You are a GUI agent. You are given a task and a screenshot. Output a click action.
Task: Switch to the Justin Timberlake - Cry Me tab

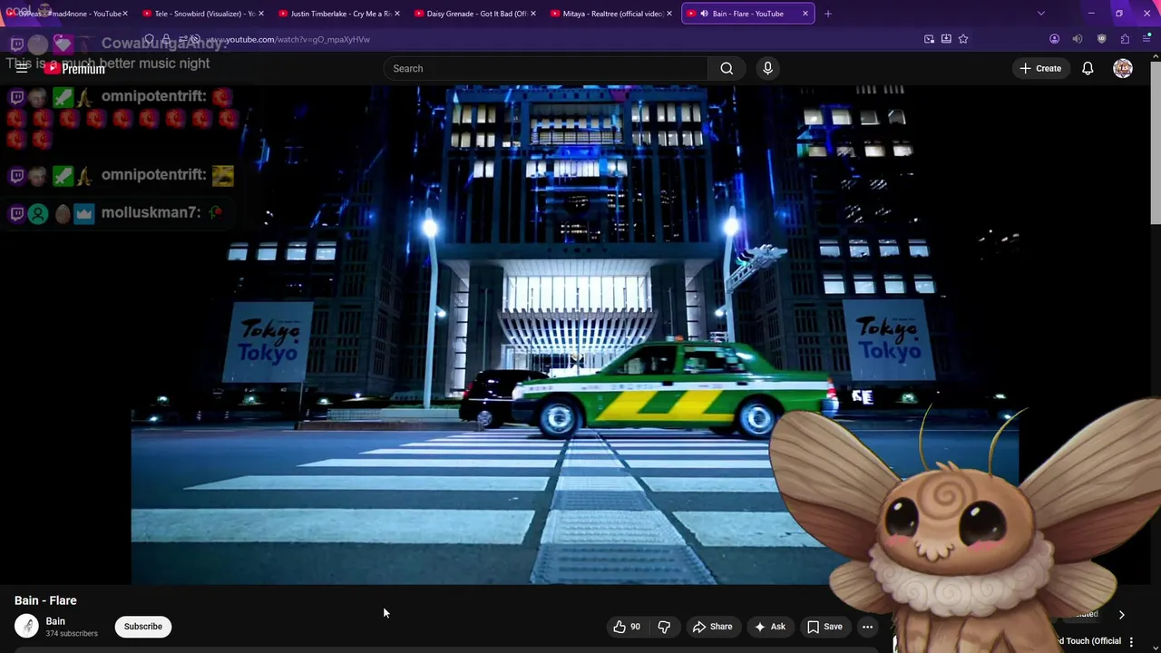[x=339, y=14]
